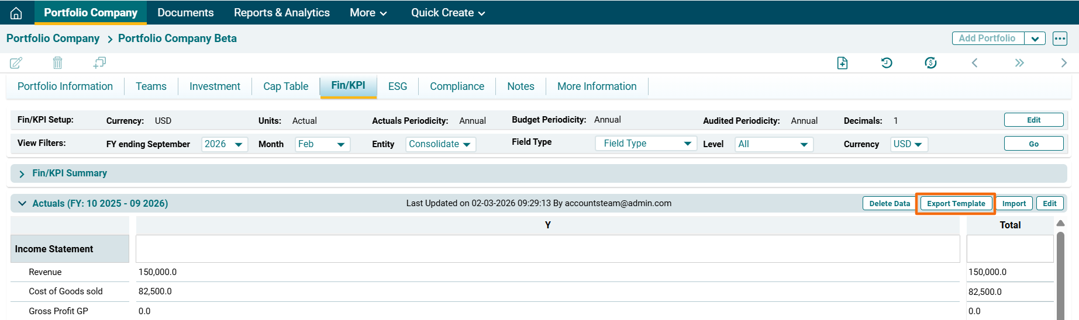Click the trash delete icon
The height and width of the screenshot is (320, 1079).
(57, 62)
